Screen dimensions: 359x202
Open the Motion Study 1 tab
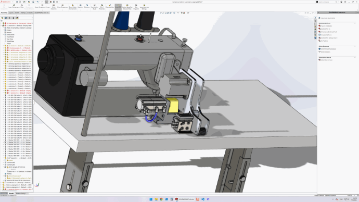pyautogui.click(x=21, y=194)
